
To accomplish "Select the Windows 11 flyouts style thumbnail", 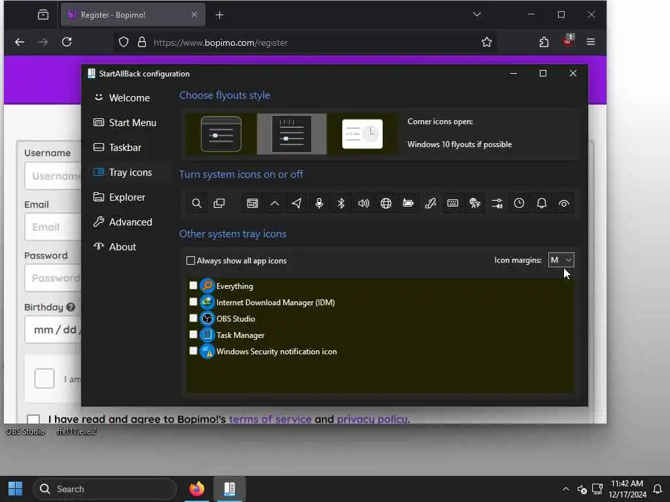I will coord(221,134).
